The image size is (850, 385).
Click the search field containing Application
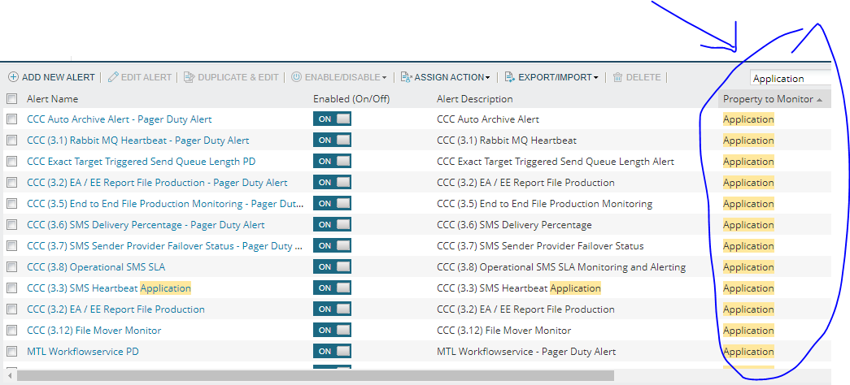(791, 79)
